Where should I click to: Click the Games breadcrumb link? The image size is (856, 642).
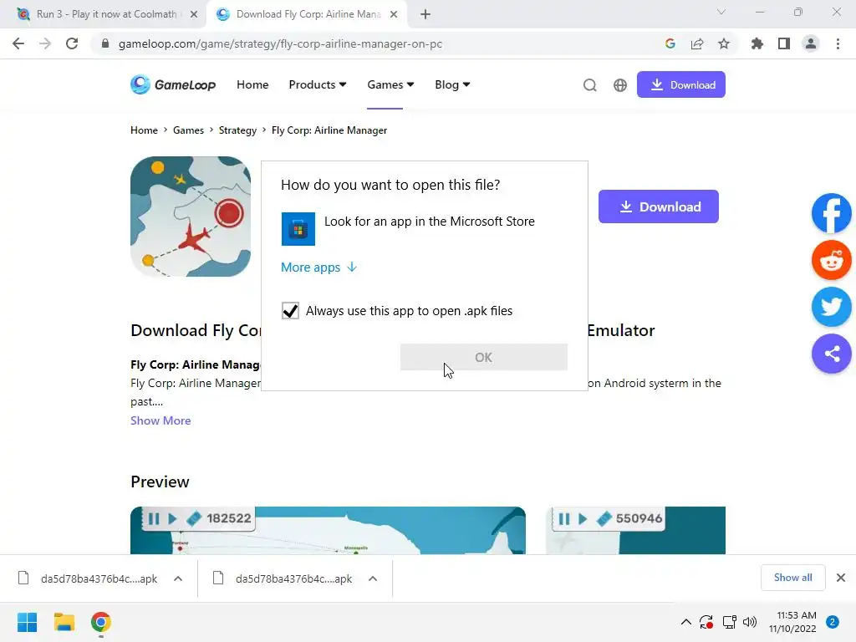click(x=188, y=130)
